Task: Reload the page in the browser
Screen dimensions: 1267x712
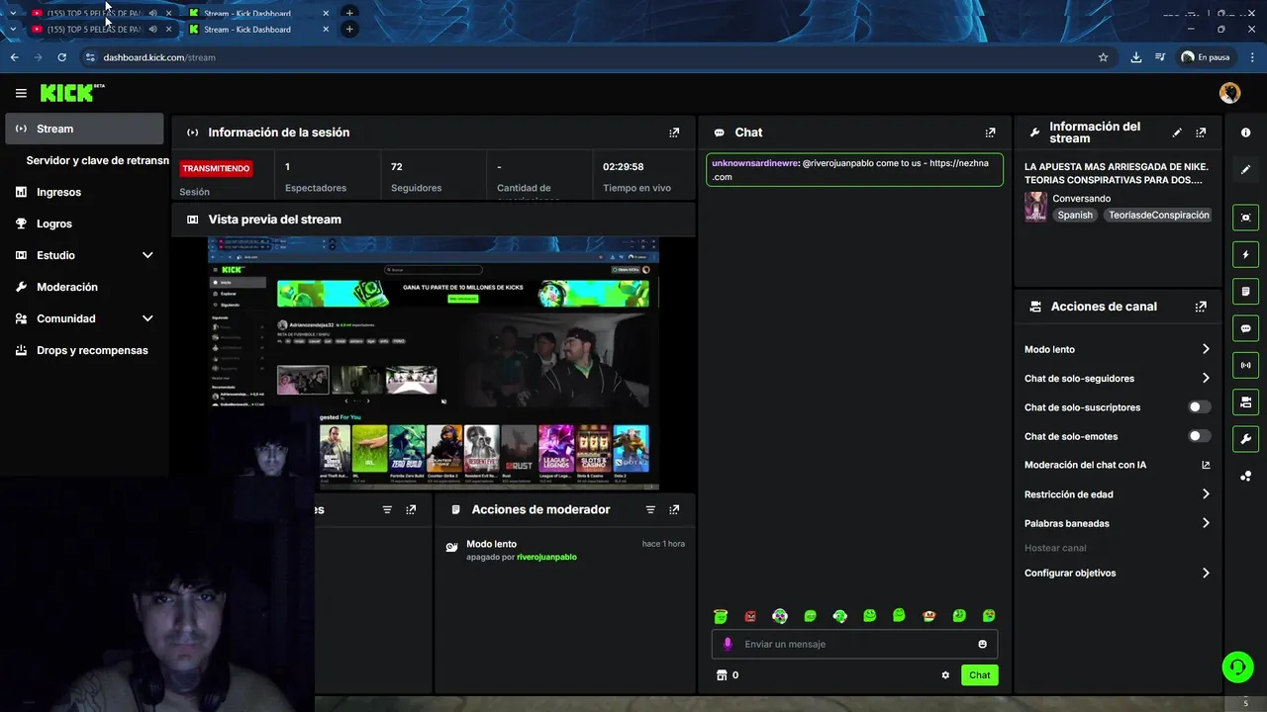Action: pos(61,57)
